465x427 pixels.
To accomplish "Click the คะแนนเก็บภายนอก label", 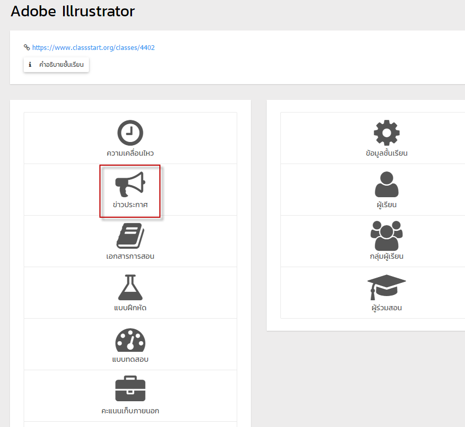I will 130,411.
